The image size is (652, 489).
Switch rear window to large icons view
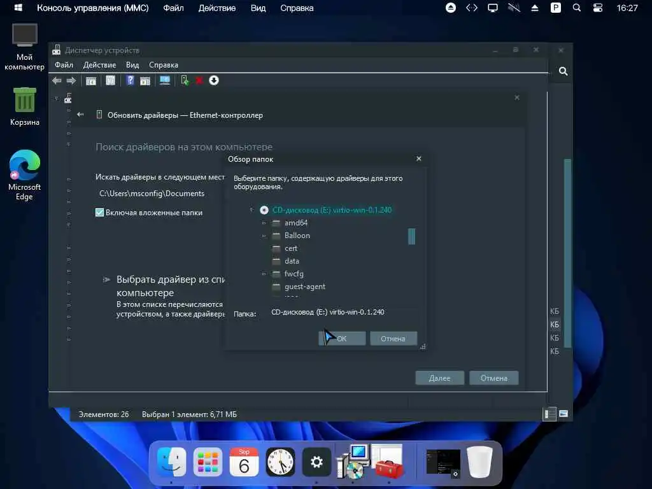coord(563,414)
